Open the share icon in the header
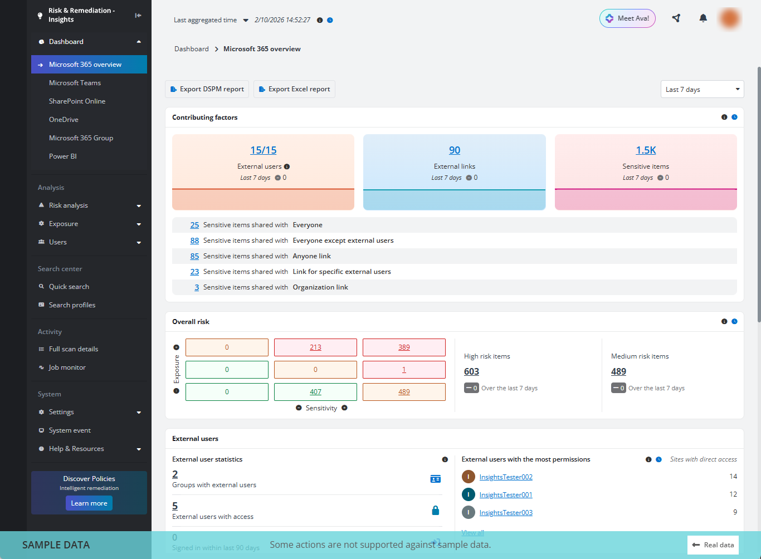This screenshot has width=761, height=559. pos(676,18)
